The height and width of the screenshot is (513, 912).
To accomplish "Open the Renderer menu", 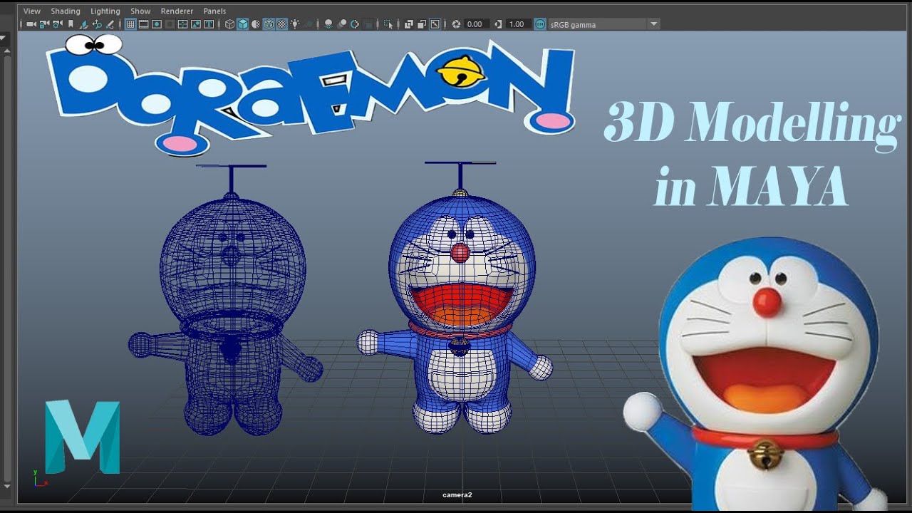I will (177, 11).
